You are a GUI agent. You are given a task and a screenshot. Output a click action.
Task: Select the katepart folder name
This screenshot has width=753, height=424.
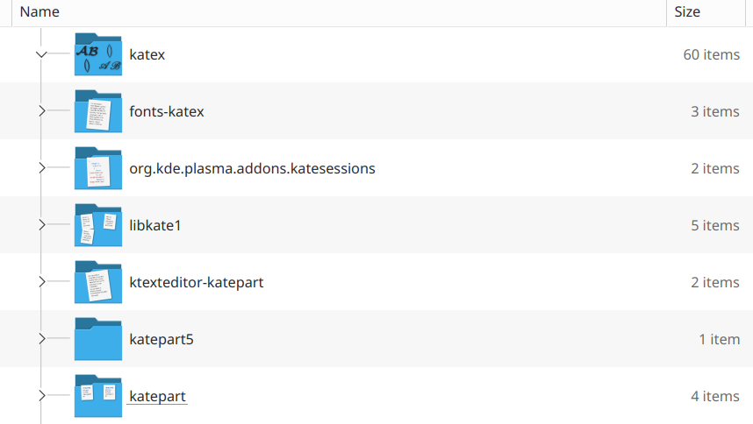coord(157,396)
